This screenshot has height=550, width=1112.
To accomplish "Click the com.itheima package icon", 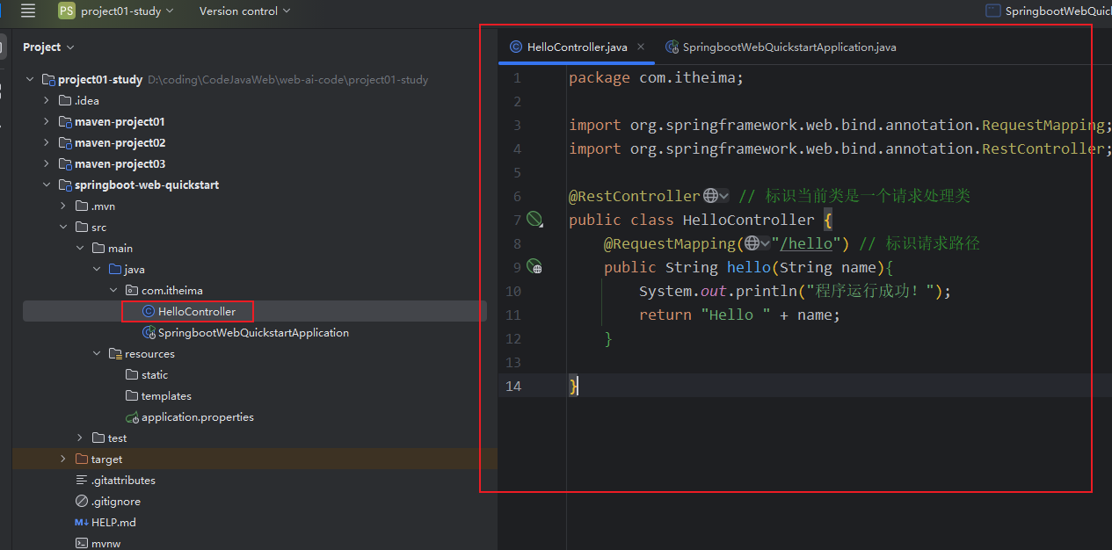I will (x=131, y=290).
